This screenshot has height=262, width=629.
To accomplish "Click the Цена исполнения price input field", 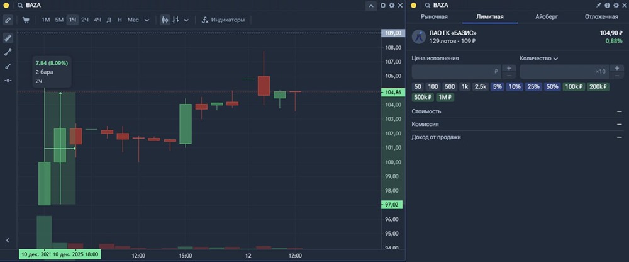I will [457, 72].
